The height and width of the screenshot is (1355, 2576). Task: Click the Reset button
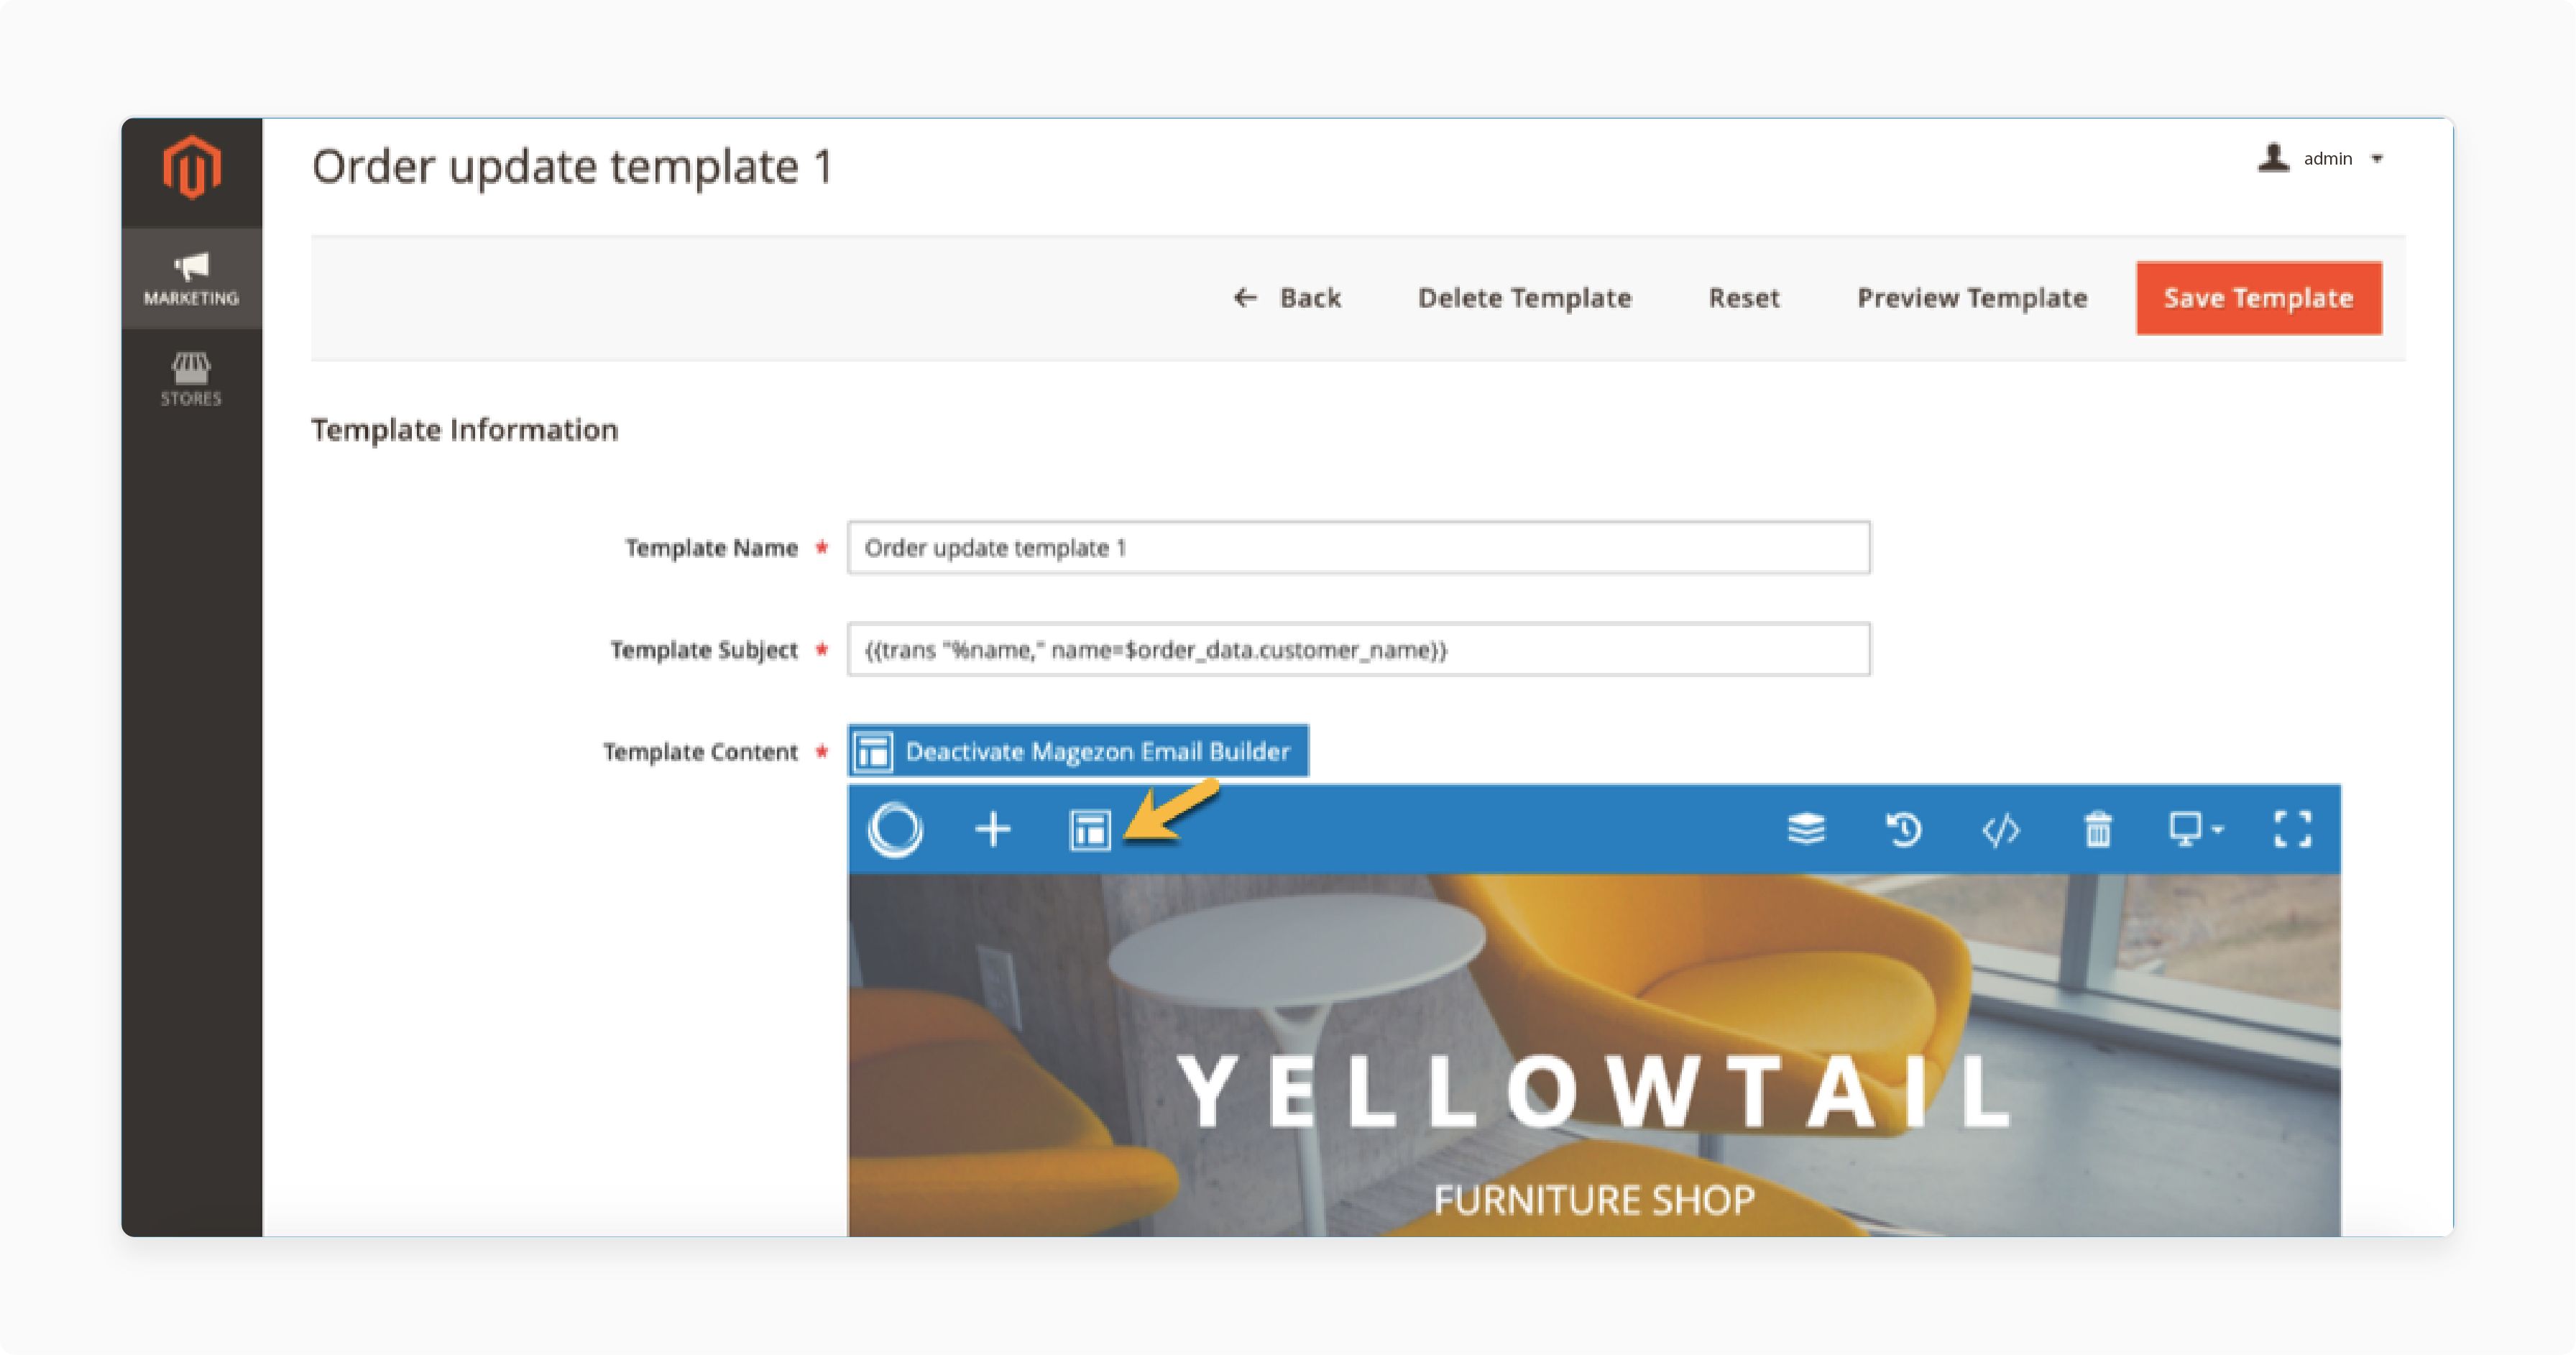point(1743,298)
